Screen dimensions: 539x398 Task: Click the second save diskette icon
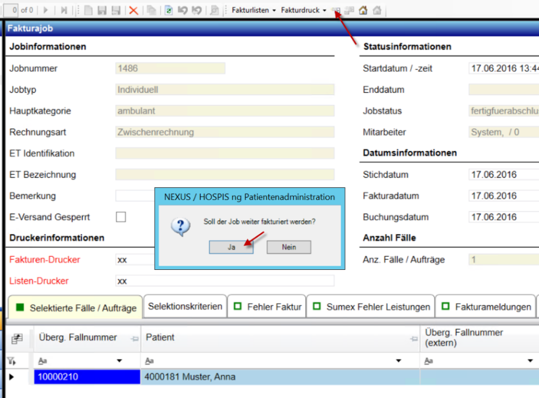pos(116,10)
